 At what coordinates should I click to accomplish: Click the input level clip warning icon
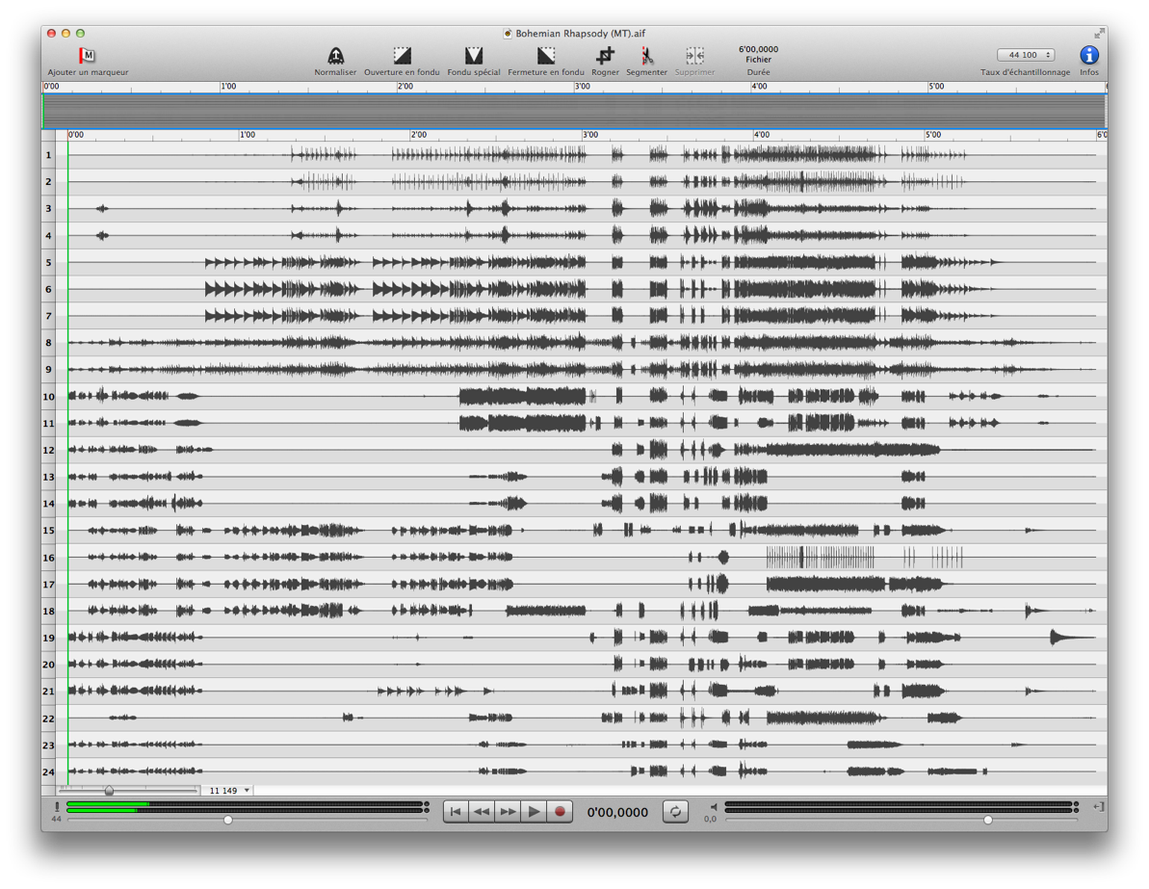(x=57, y=807)
